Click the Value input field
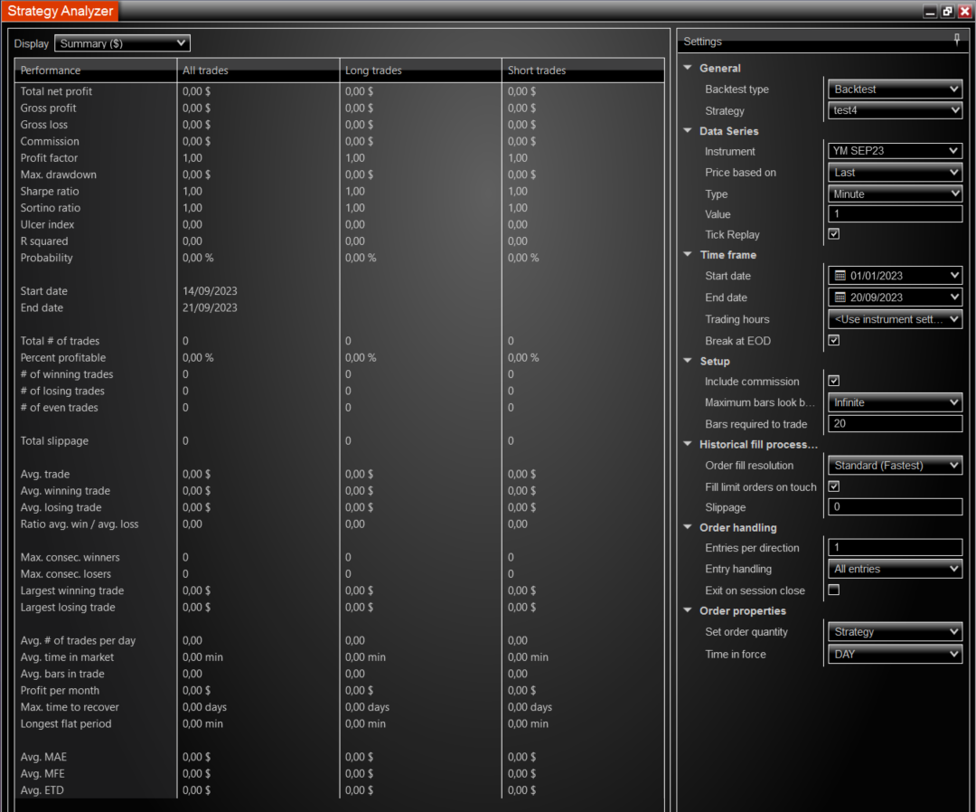The image size is (976, 812). pyautogui.click(x=895, y=213)
